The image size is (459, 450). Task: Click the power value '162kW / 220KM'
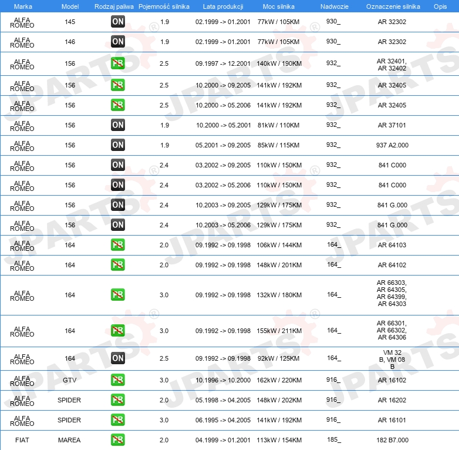(279, 380)
